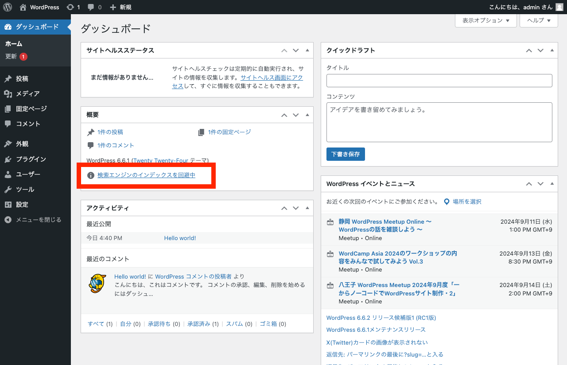Open the admin user avatar
This screenshot has height=365, width=567.
pos(559,7)
